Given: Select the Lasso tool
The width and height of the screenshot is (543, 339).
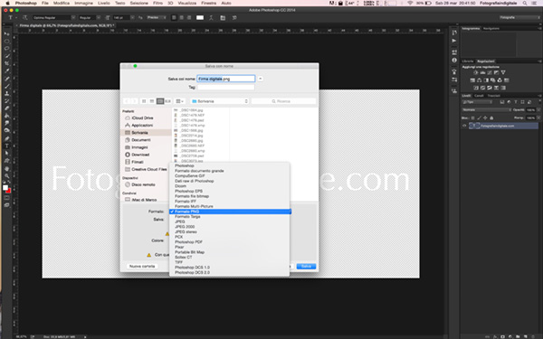Looking at the screenshot, I should click(x=7, y=48).
